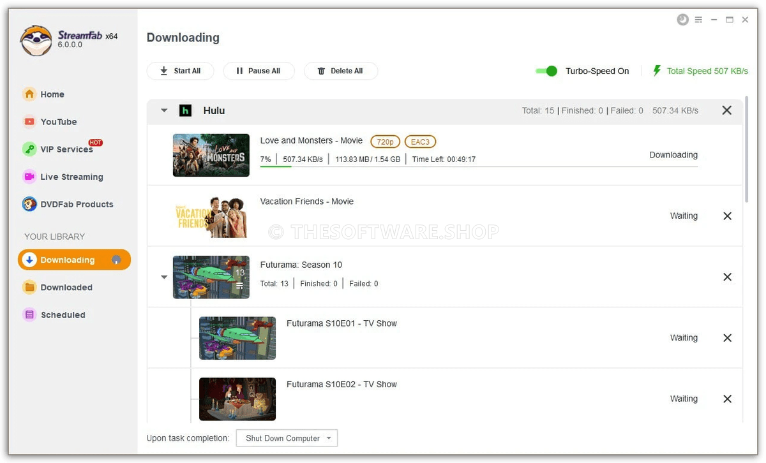Open the Scheduled library section
The width and height of the screenshot is (766, 463).
[x=54, y=314]
